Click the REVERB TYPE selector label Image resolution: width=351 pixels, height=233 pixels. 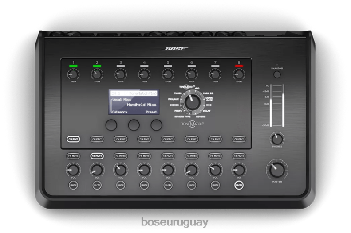tap(182, 116)
